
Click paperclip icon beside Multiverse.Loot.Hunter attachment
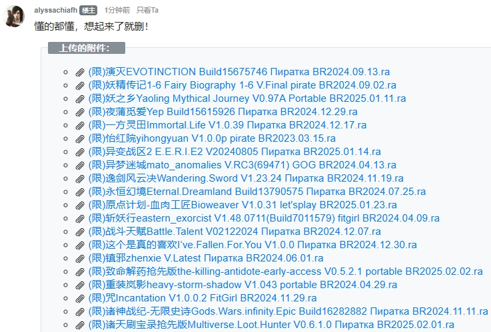(80, 325)
